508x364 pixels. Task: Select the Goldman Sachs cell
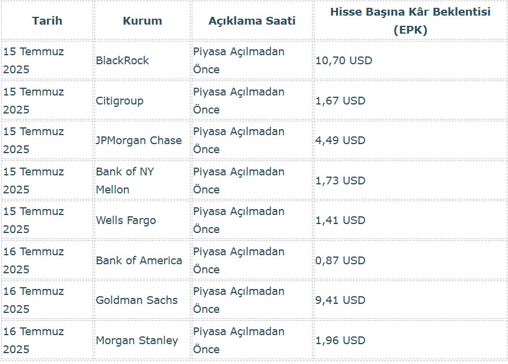(137, 300)
